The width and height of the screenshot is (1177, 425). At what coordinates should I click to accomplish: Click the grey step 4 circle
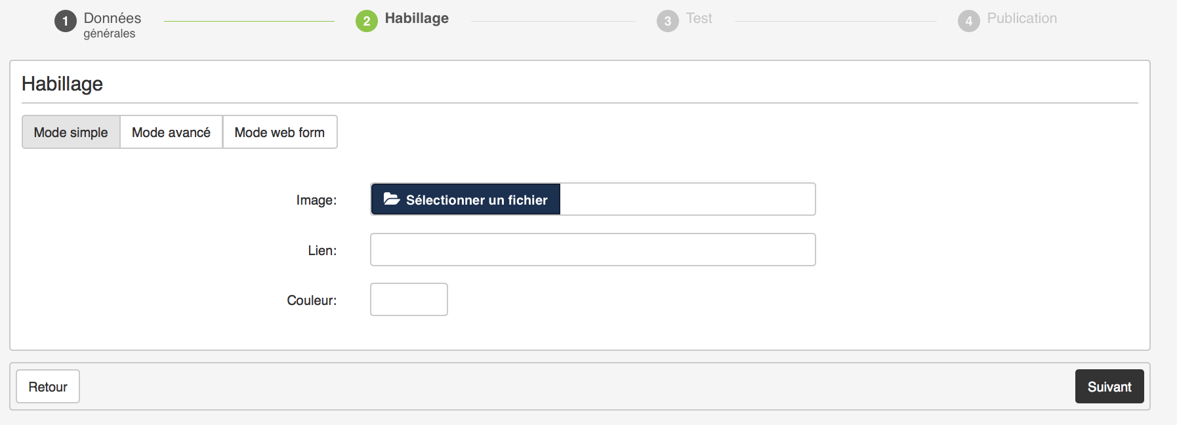tap(968, 21)
